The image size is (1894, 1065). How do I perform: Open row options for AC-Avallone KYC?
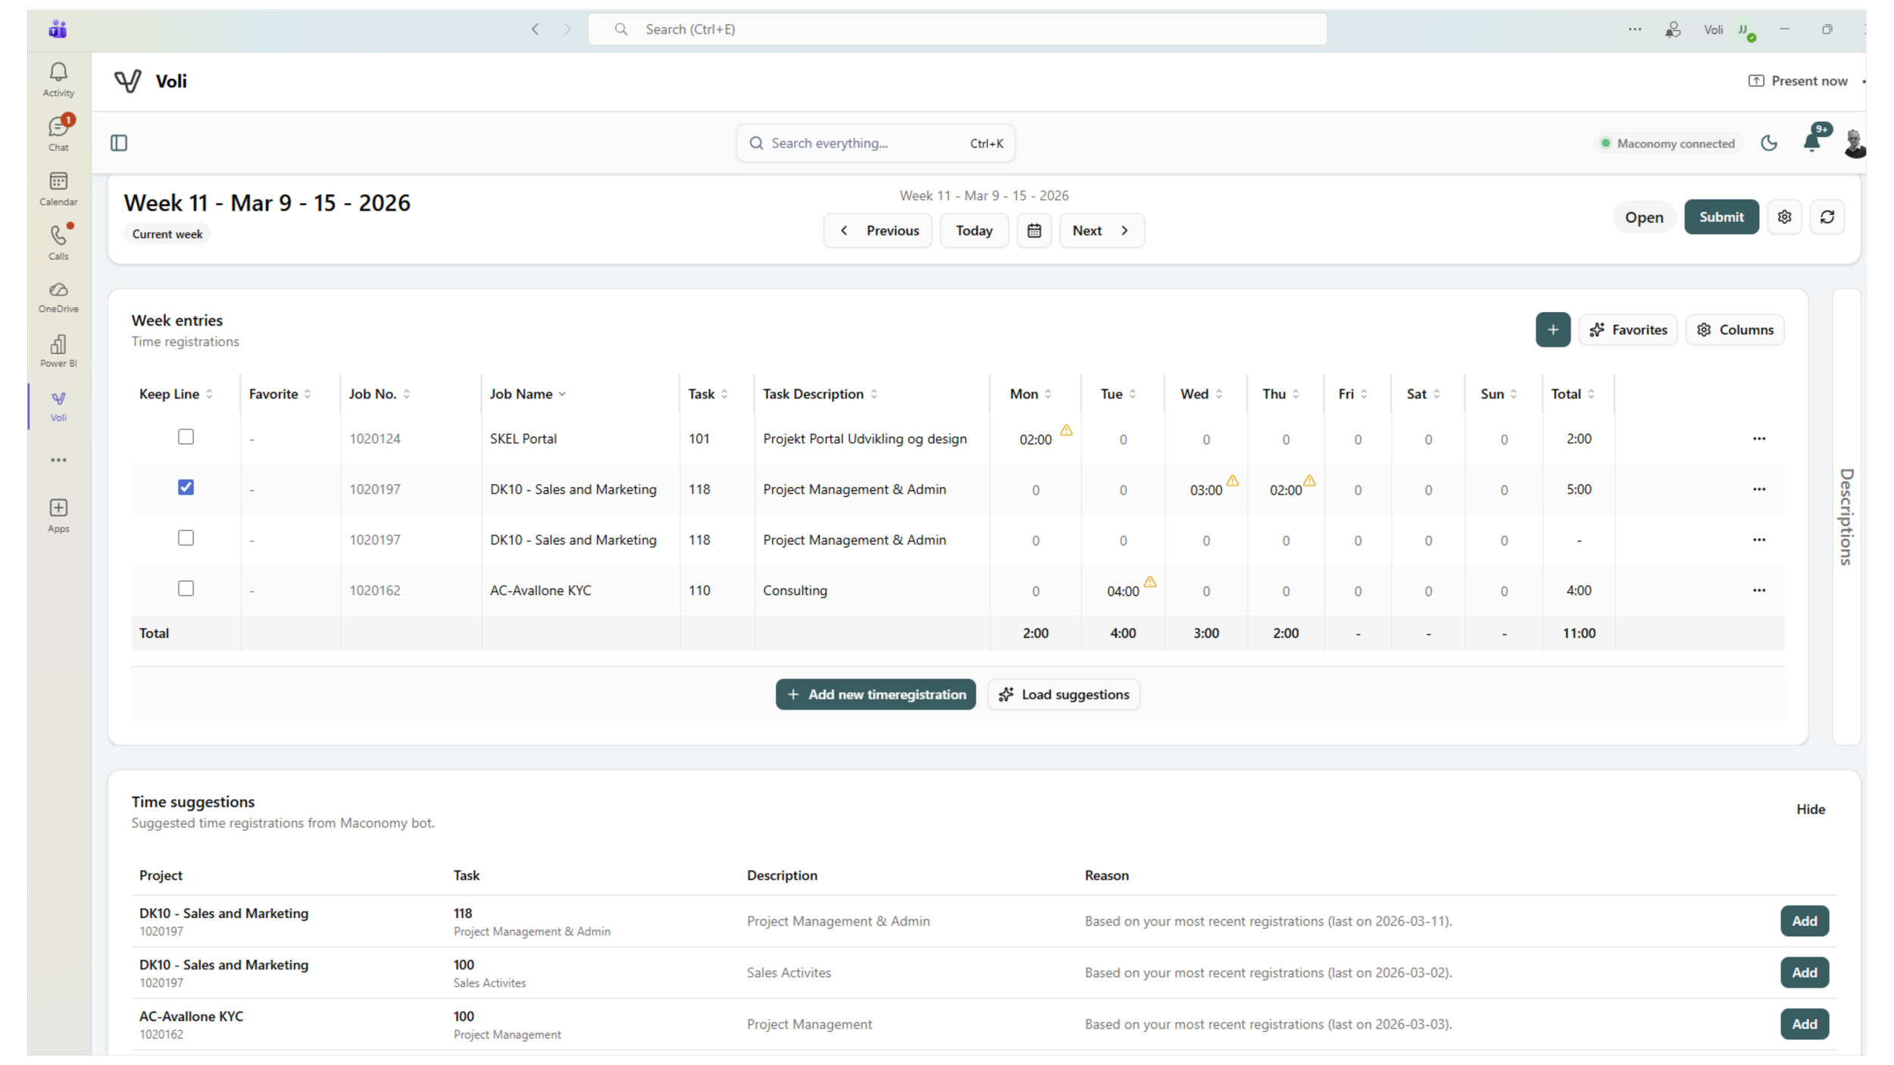coord(1758,590)
